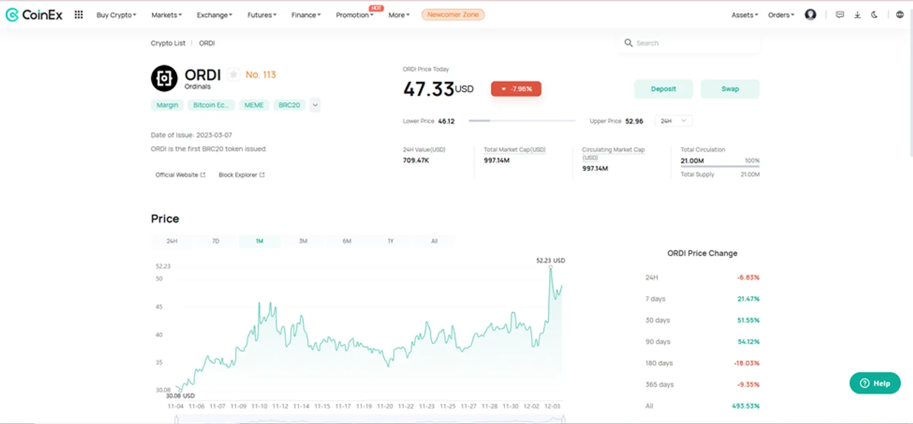913x424 pixels.
Task: Switch chart to 1M tab
Action: 260,241
